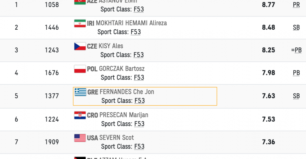Open FERNANDES Che Jon athlete entry
Viewport: 306px width, 159px height.
[x=127, y=92]
